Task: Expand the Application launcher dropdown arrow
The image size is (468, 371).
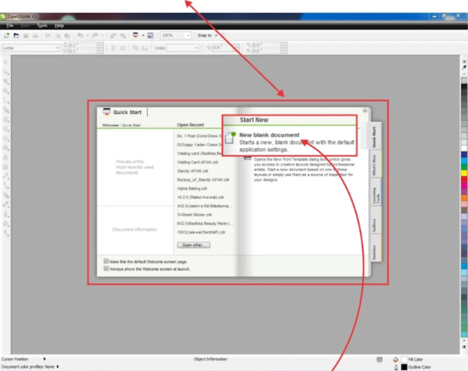Action: (143, 36)
